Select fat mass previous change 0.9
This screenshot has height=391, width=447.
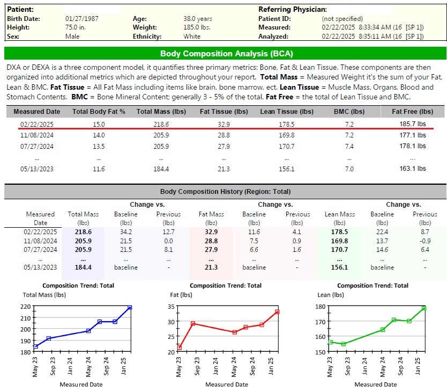point(297,241)
